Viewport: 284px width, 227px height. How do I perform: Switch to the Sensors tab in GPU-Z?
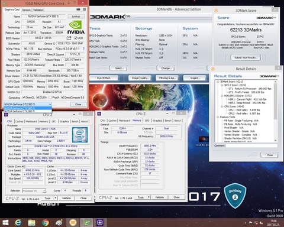pyautogui.click(x=26, y=9)
